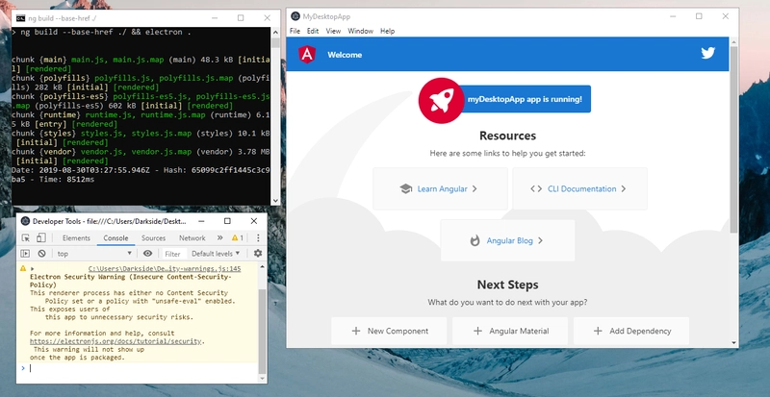Open the CLI Documentation link card
This screenshot has height=397, width=770.
click(580, 189)
